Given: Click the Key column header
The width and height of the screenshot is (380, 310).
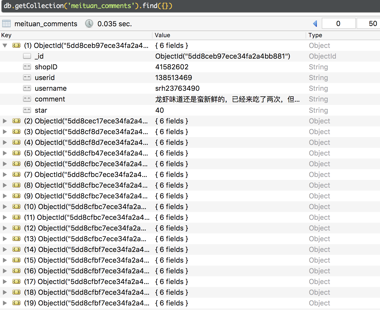Looking at the screenshot, I should pos(76,35).
